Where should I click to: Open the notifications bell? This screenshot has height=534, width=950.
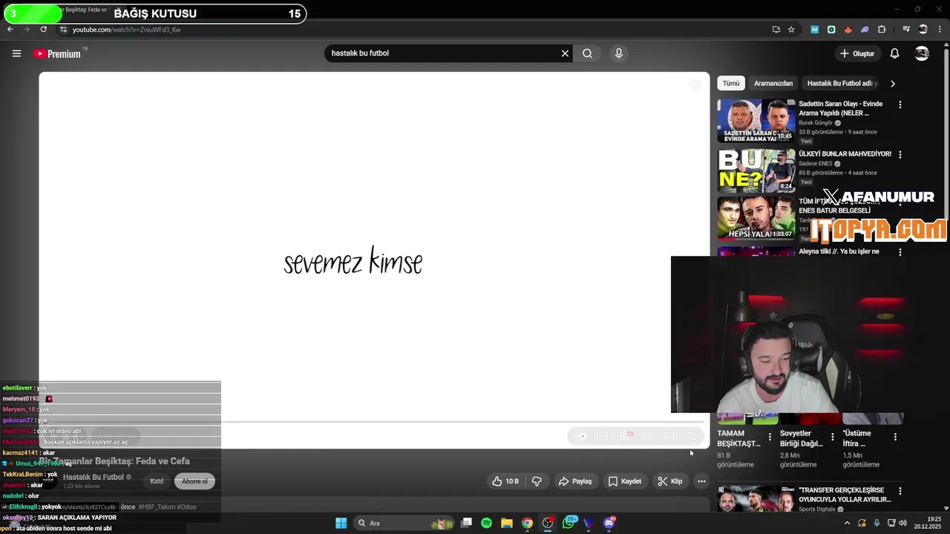(x=894, y=53)
